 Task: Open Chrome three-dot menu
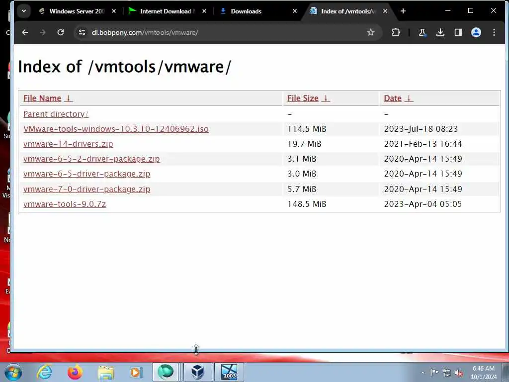494,32
